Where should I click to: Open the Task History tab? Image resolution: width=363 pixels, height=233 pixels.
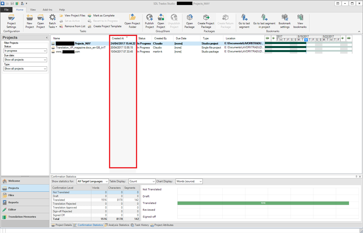tap(140, 225)
